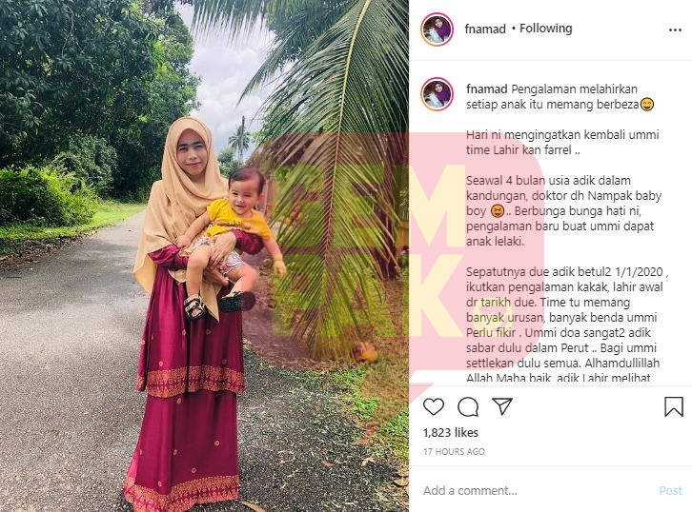Click the photo of the woman holding the baby
This screenshot has height=512, width=692.
tap(204, 256)
